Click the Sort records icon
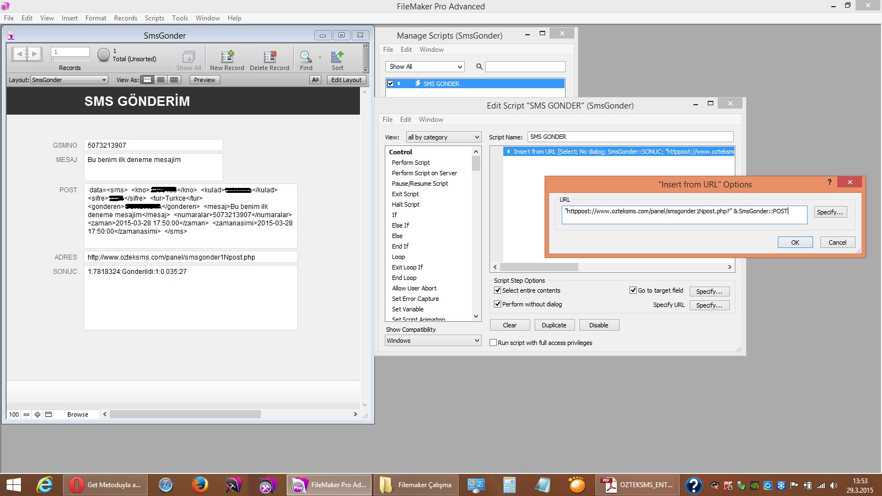882x496 pixels. point(337,57)
